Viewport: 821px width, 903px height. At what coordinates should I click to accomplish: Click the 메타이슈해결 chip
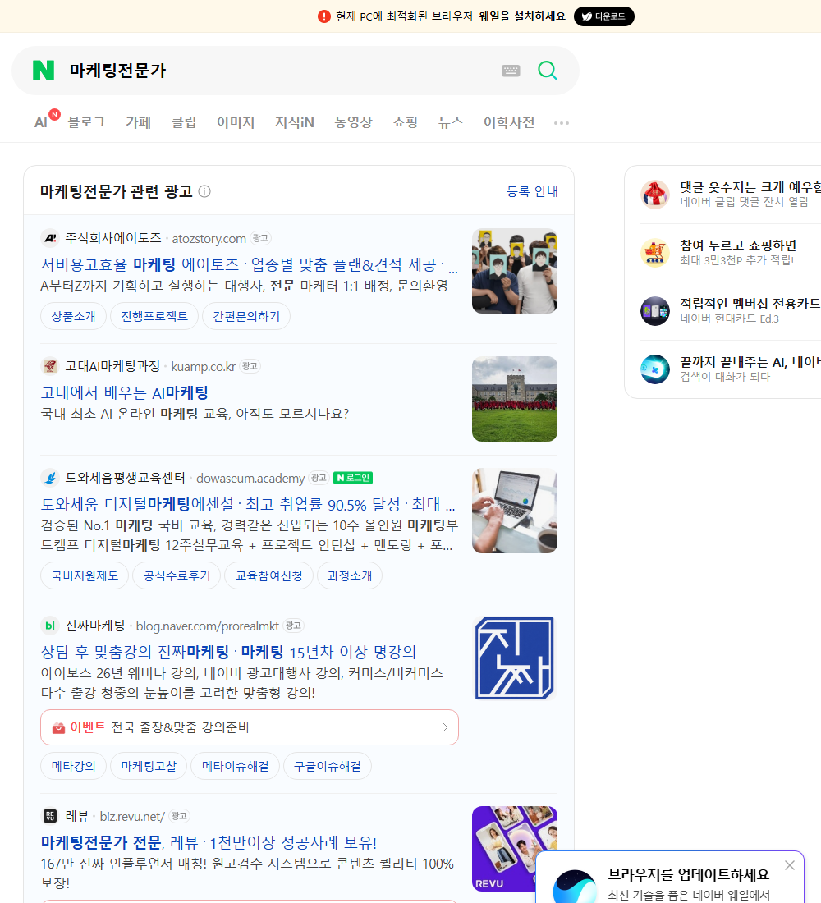(x=235, y=766)
